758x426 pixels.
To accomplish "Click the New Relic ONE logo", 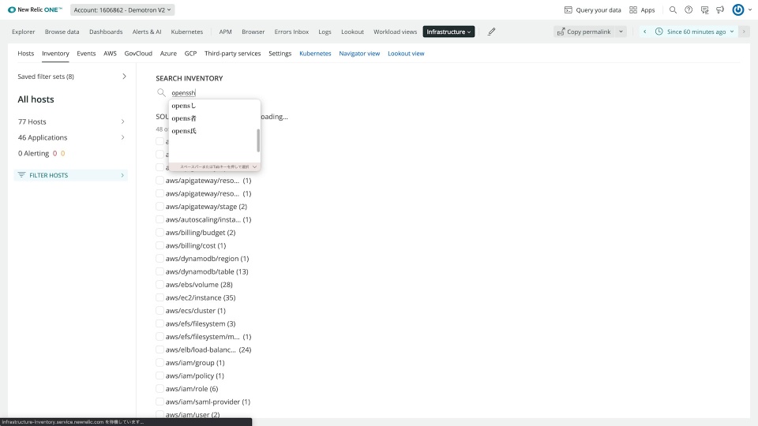I will point(35,9).
